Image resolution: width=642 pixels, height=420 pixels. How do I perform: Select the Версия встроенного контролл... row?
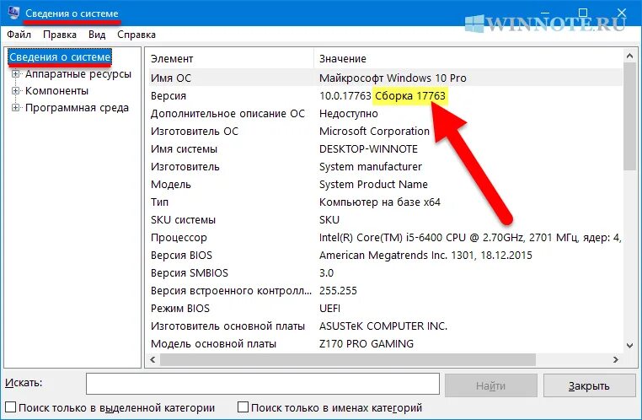click(385, 290)
